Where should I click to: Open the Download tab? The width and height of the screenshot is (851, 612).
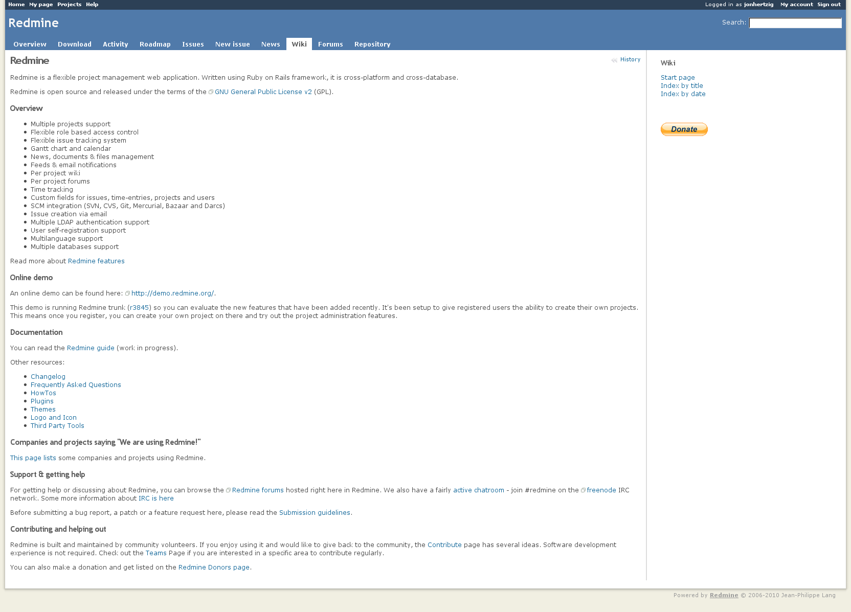point(75,44)
